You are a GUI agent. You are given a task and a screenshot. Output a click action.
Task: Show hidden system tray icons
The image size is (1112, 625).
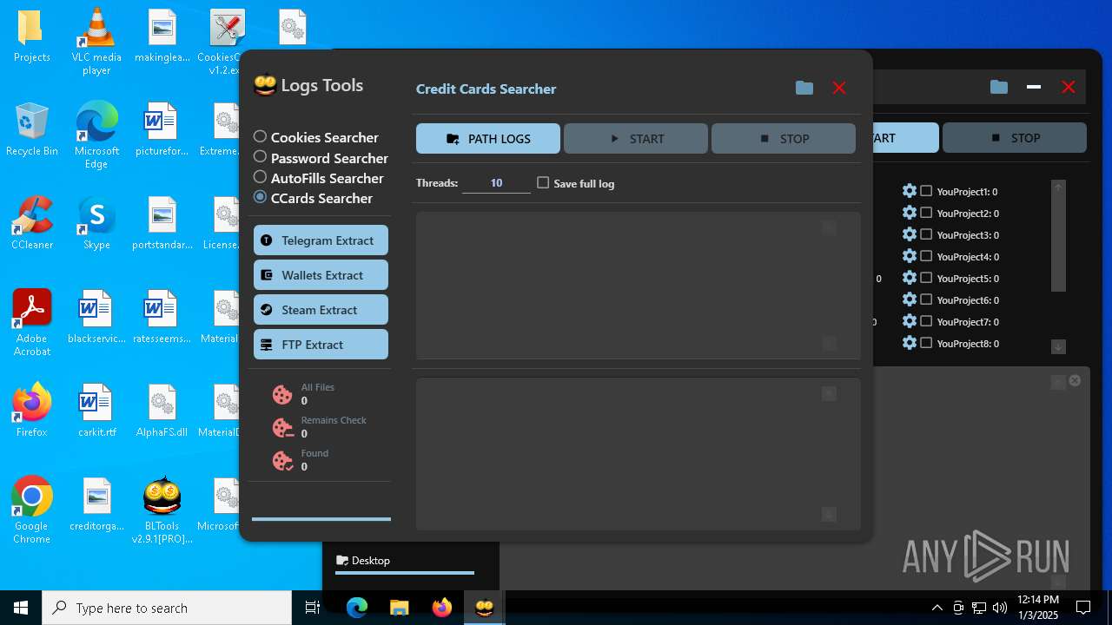tap(937, 608)
